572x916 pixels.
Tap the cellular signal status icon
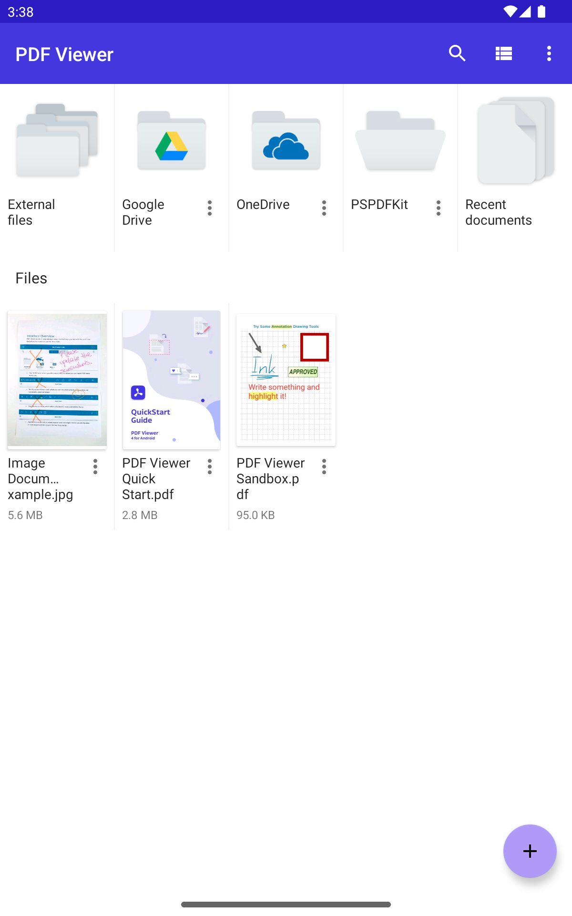pyautogui.click(x=525, y=11)
